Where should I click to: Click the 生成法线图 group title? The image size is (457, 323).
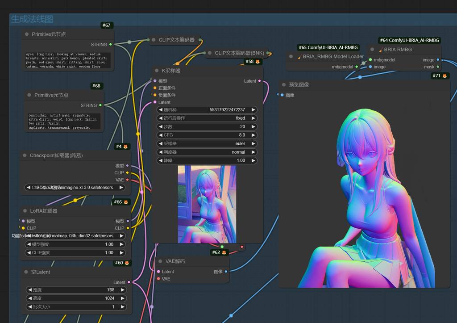[32, 19]
